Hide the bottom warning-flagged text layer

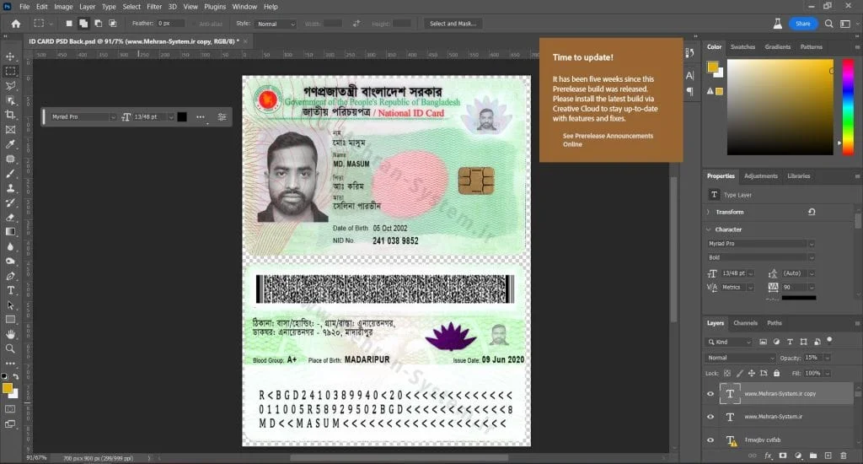pyautogui.click(x=710, y=440)
